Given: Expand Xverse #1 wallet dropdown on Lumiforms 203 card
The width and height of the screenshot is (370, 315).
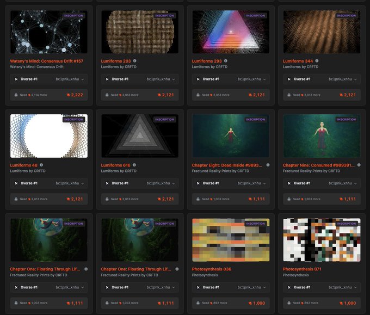Looking at the screenshot, I should coord(140,79).
